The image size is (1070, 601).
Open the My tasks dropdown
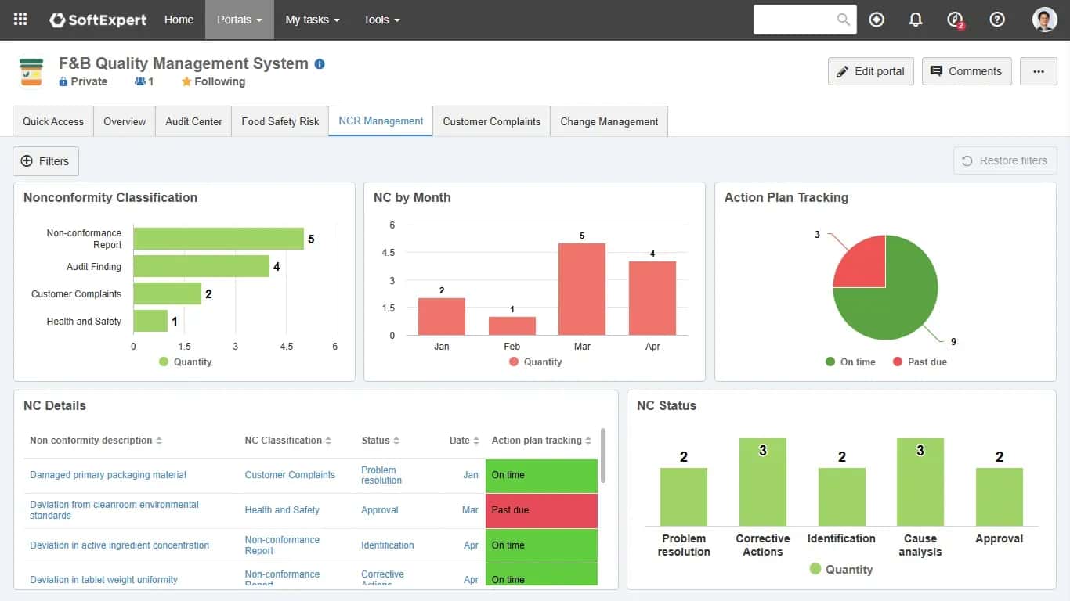pos(313,20)
